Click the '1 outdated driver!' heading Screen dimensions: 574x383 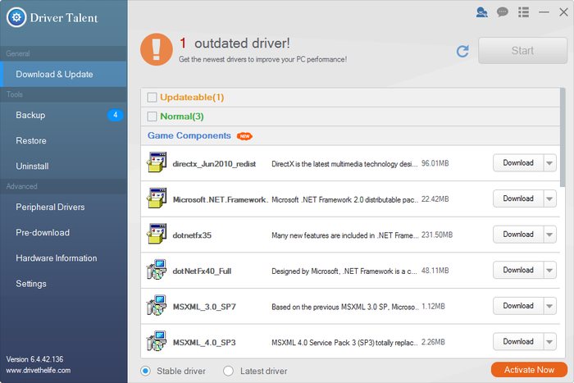235,43
